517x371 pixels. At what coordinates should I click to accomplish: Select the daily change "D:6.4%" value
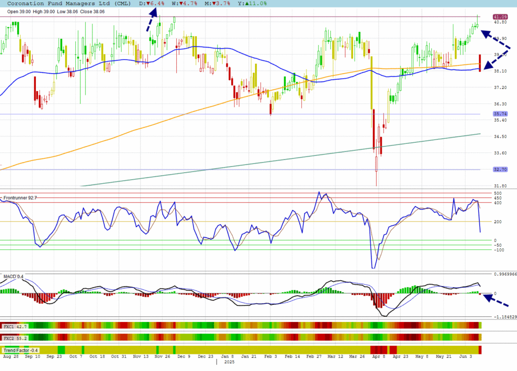(x=151, y=4)
